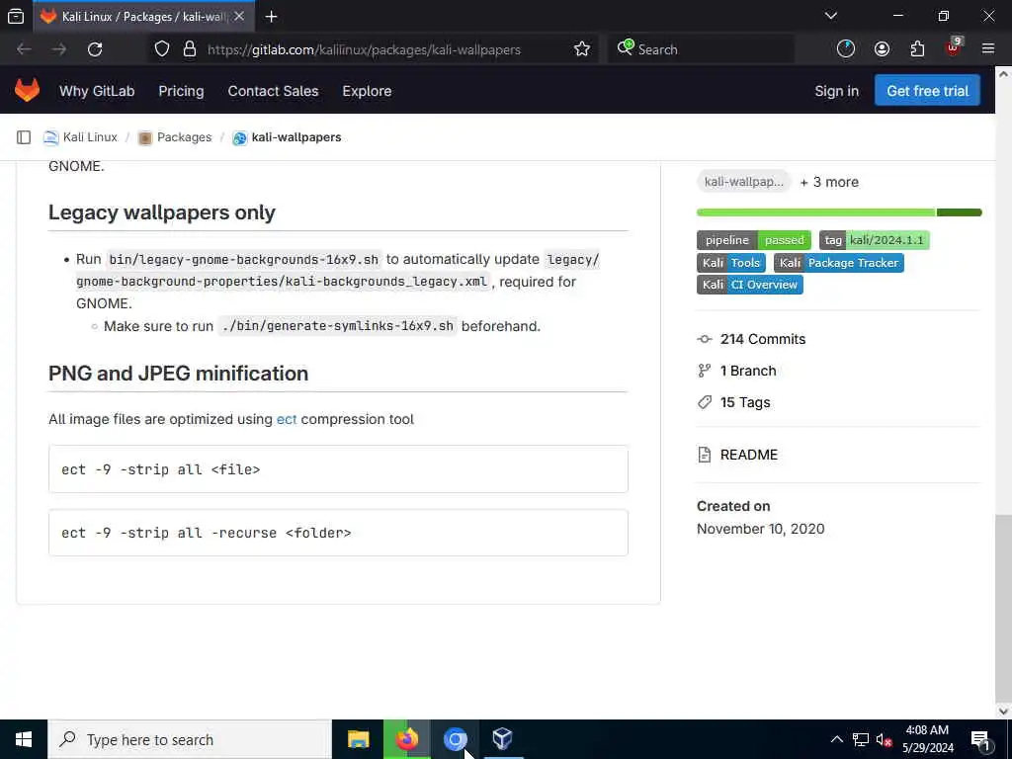Reload the current page
Viewport: 1012px width, 759px height.
tap(95, 49)
